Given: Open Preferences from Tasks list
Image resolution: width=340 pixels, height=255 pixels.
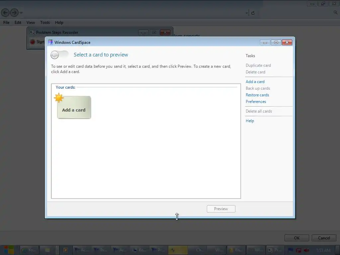Looking at the screenshot, I should pyautogui.click(x=256, y=102).
